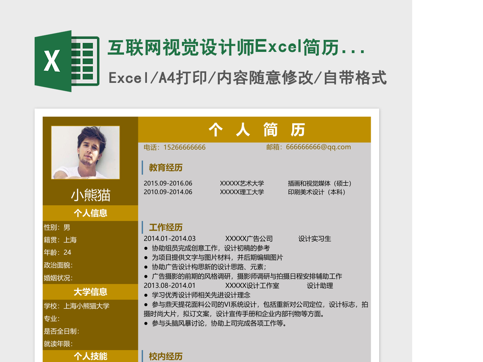Select the profile photo thumbnail
Screen dimensions: 483x362
point(85,152)
